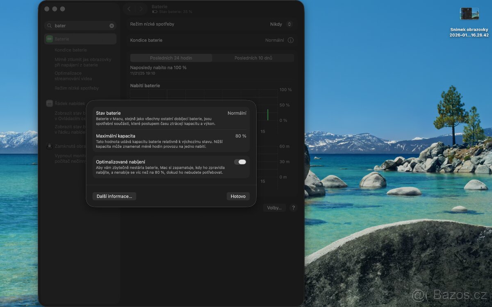The image size is (492, 307).
Task: Select Optimalizace streamování videa sidebar result
Action: (x=73, y=76)
